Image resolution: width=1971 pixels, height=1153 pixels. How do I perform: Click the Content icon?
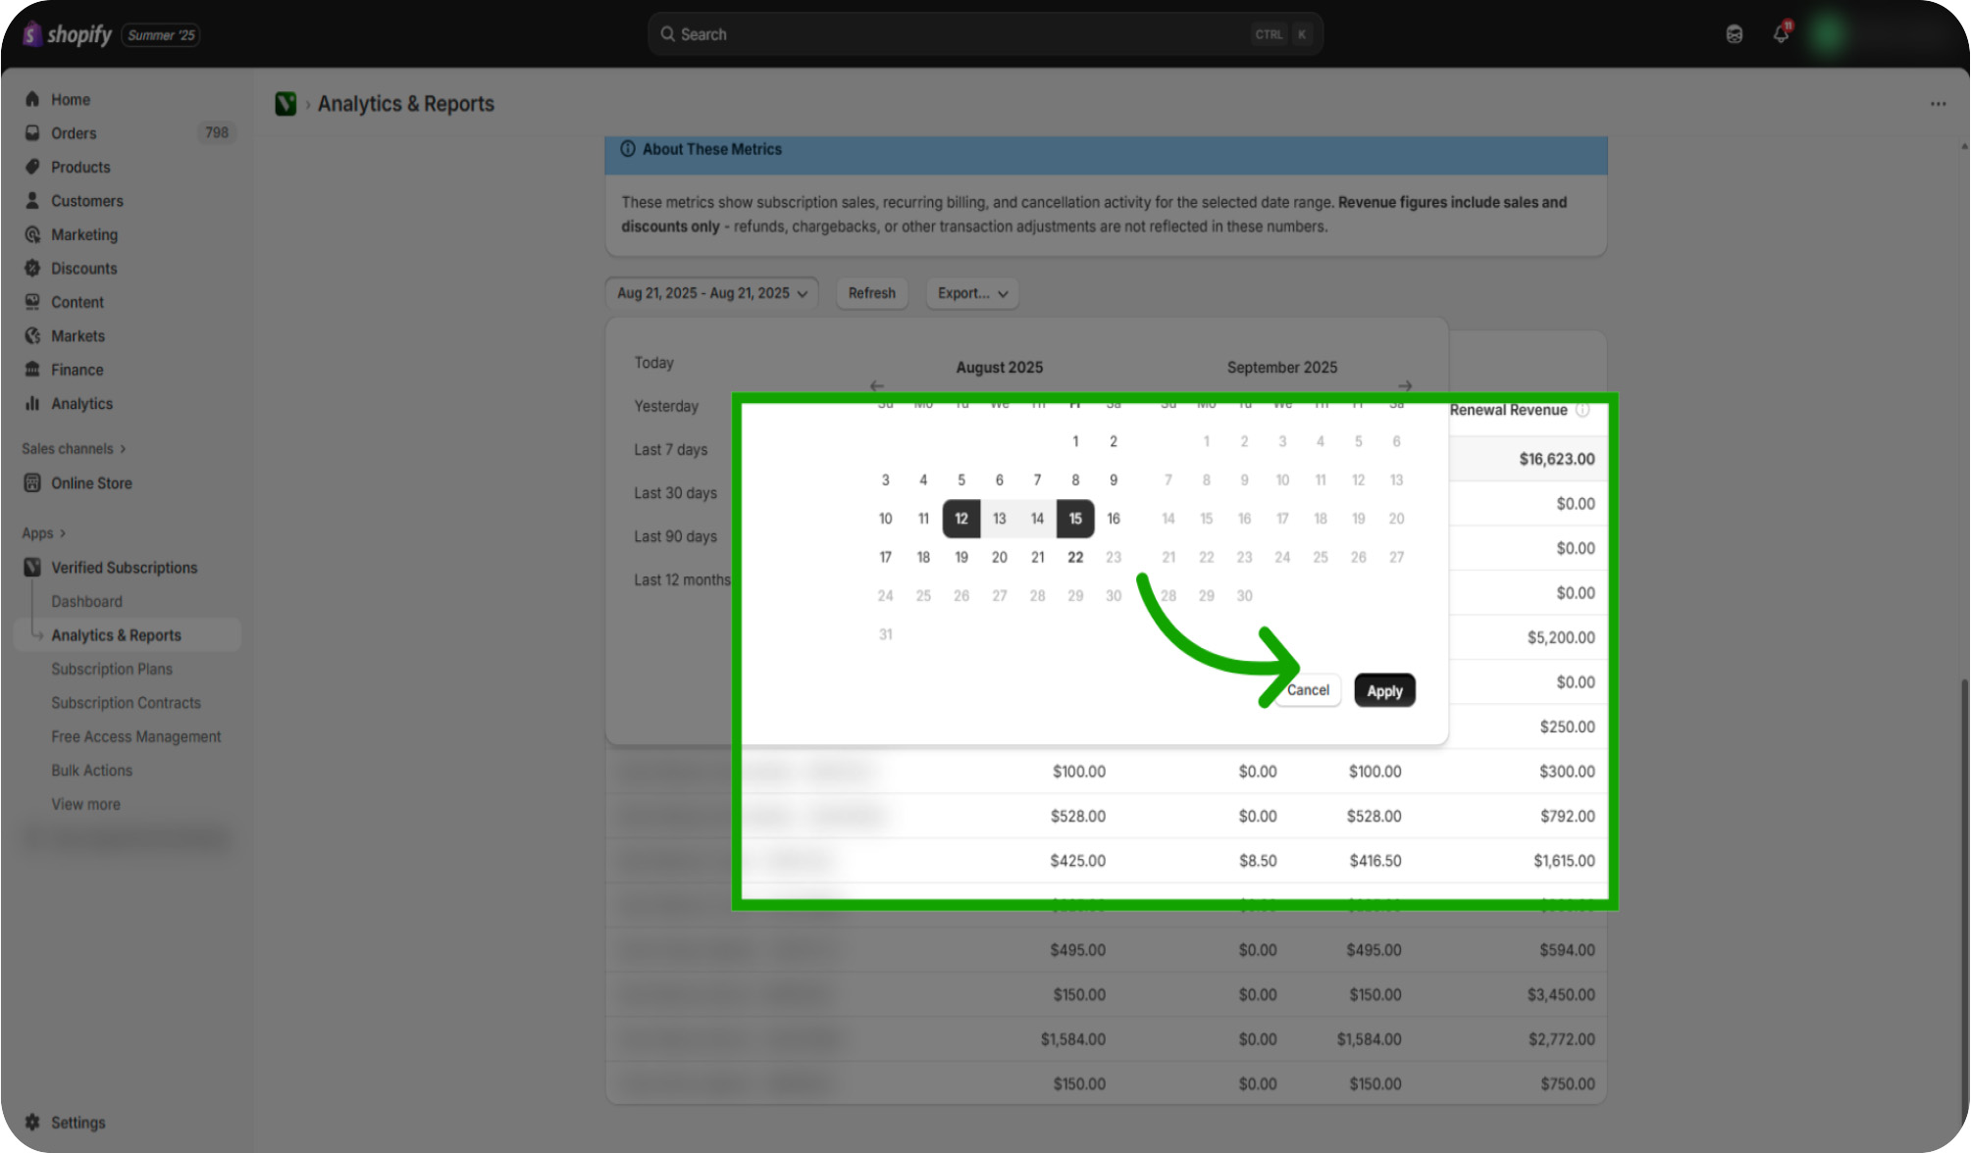pos(32,302)
